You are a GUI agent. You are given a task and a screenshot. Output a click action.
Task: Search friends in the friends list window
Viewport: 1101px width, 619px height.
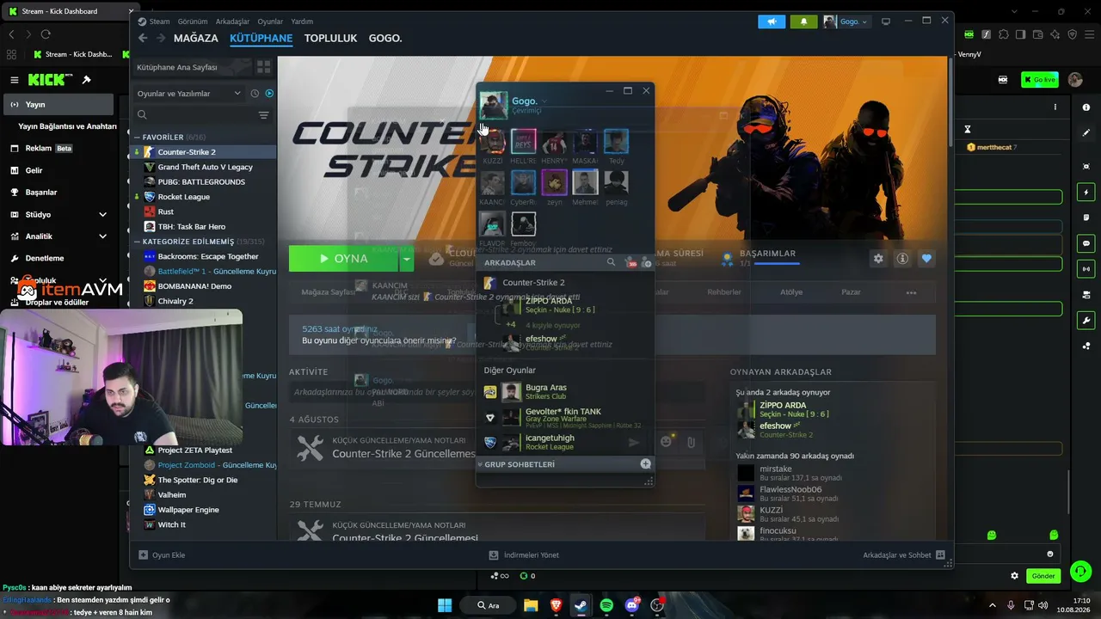click(x=611, y=262)
